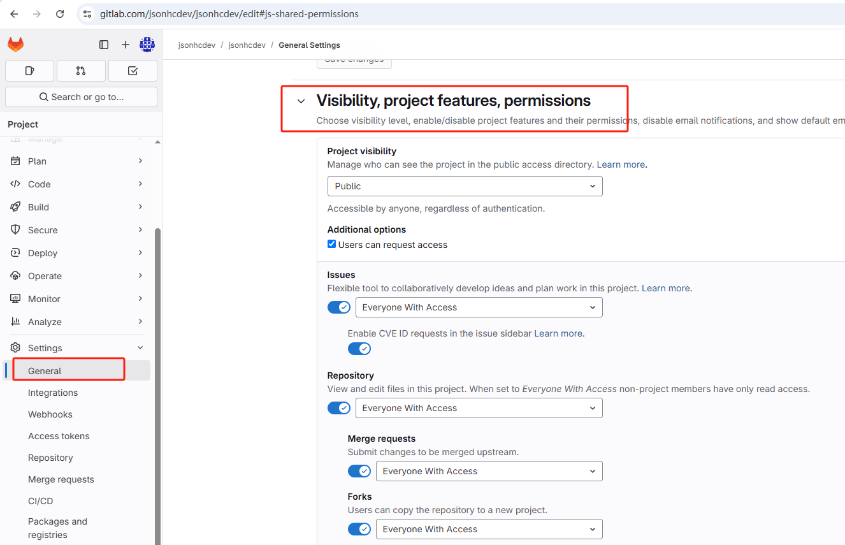
Task: Disable the Issues feature toggle
Action: coord(339,307)
